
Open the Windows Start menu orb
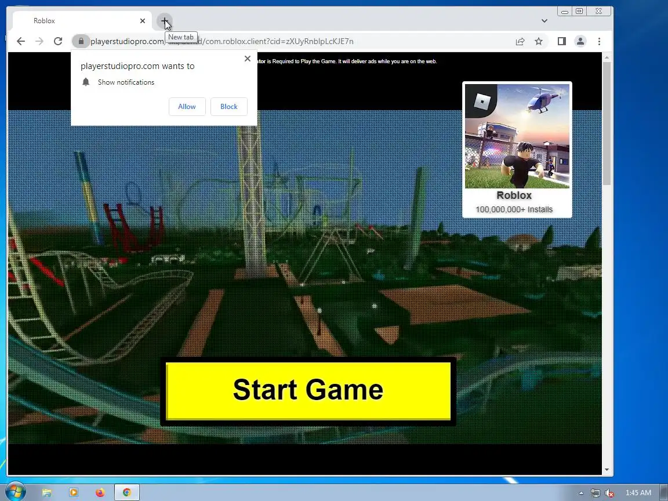pos(15,492)
